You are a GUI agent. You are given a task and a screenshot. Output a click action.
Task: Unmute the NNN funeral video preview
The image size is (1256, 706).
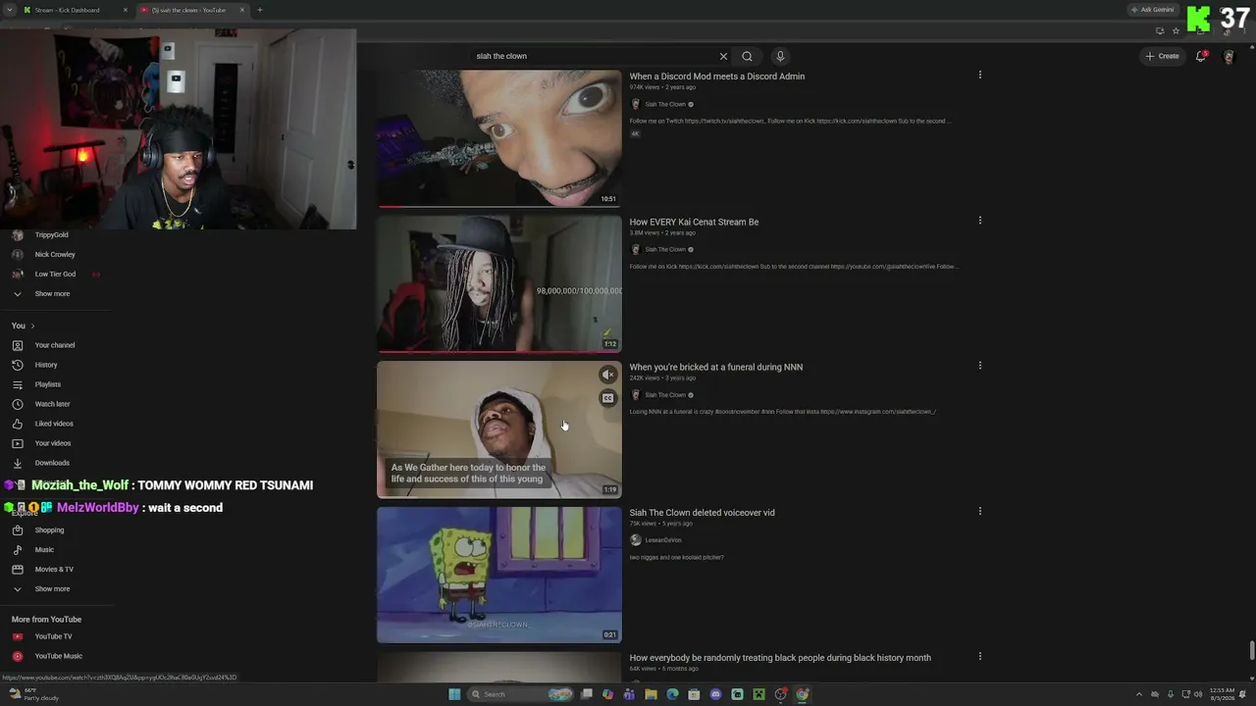(608, 375)
